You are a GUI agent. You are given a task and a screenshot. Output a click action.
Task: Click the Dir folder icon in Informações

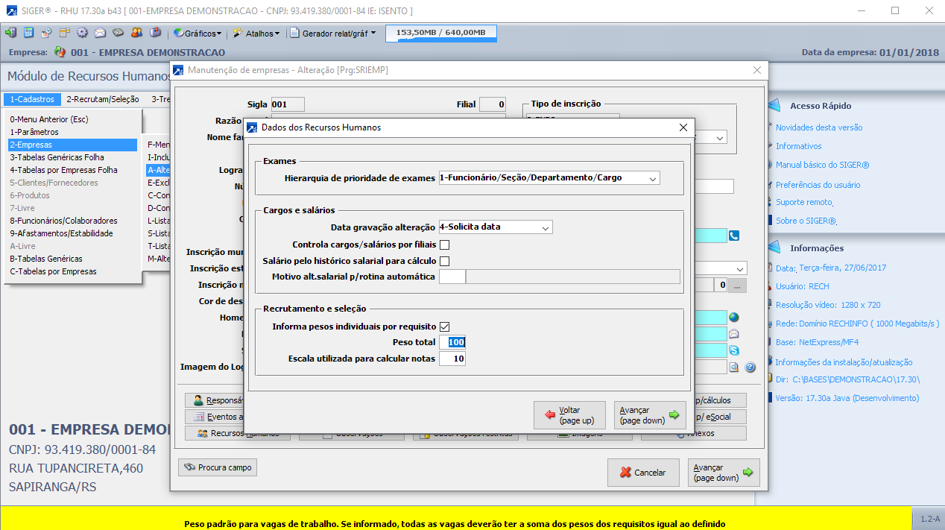click(770, 379)
